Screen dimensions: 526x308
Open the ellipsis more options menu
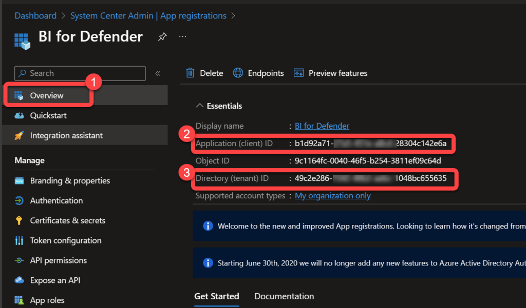182,37
